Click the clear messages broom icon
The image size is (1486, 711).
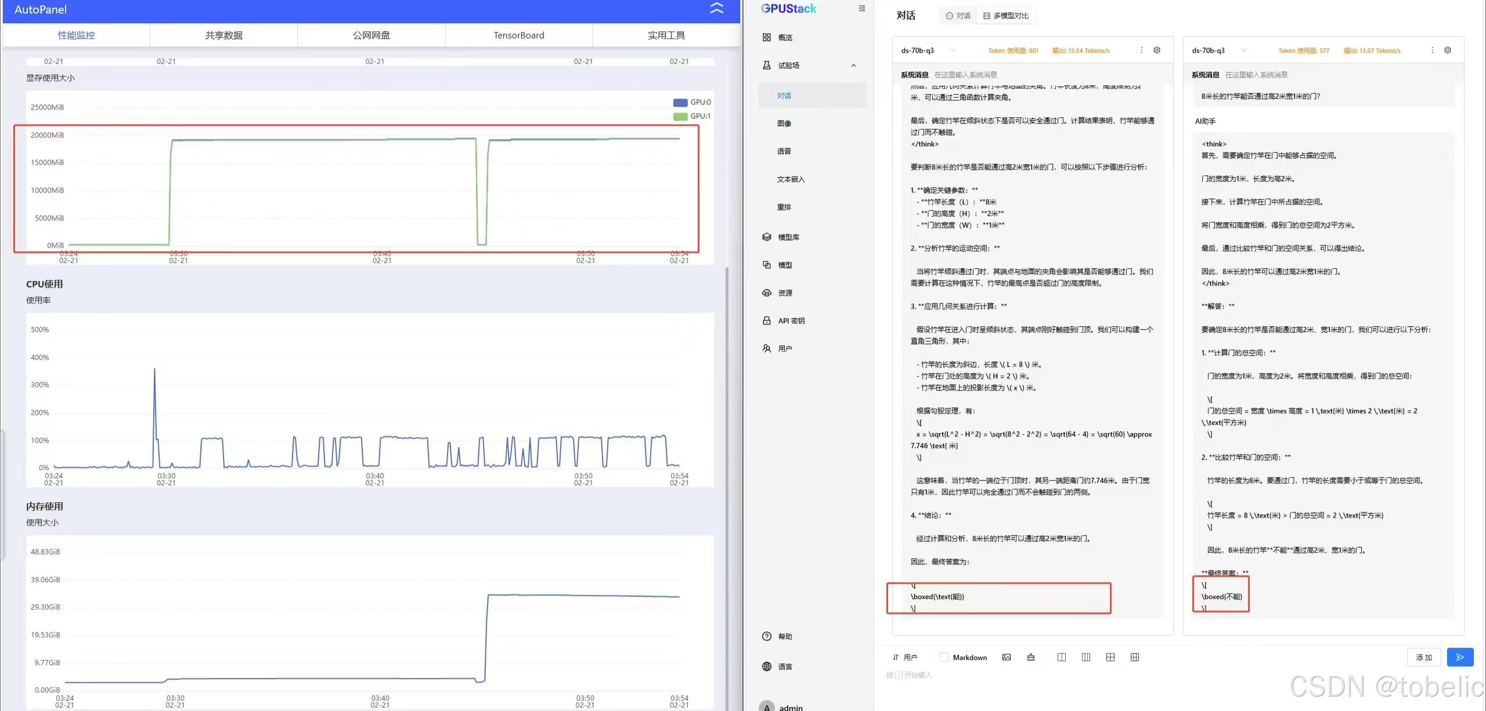point(1031,657)
